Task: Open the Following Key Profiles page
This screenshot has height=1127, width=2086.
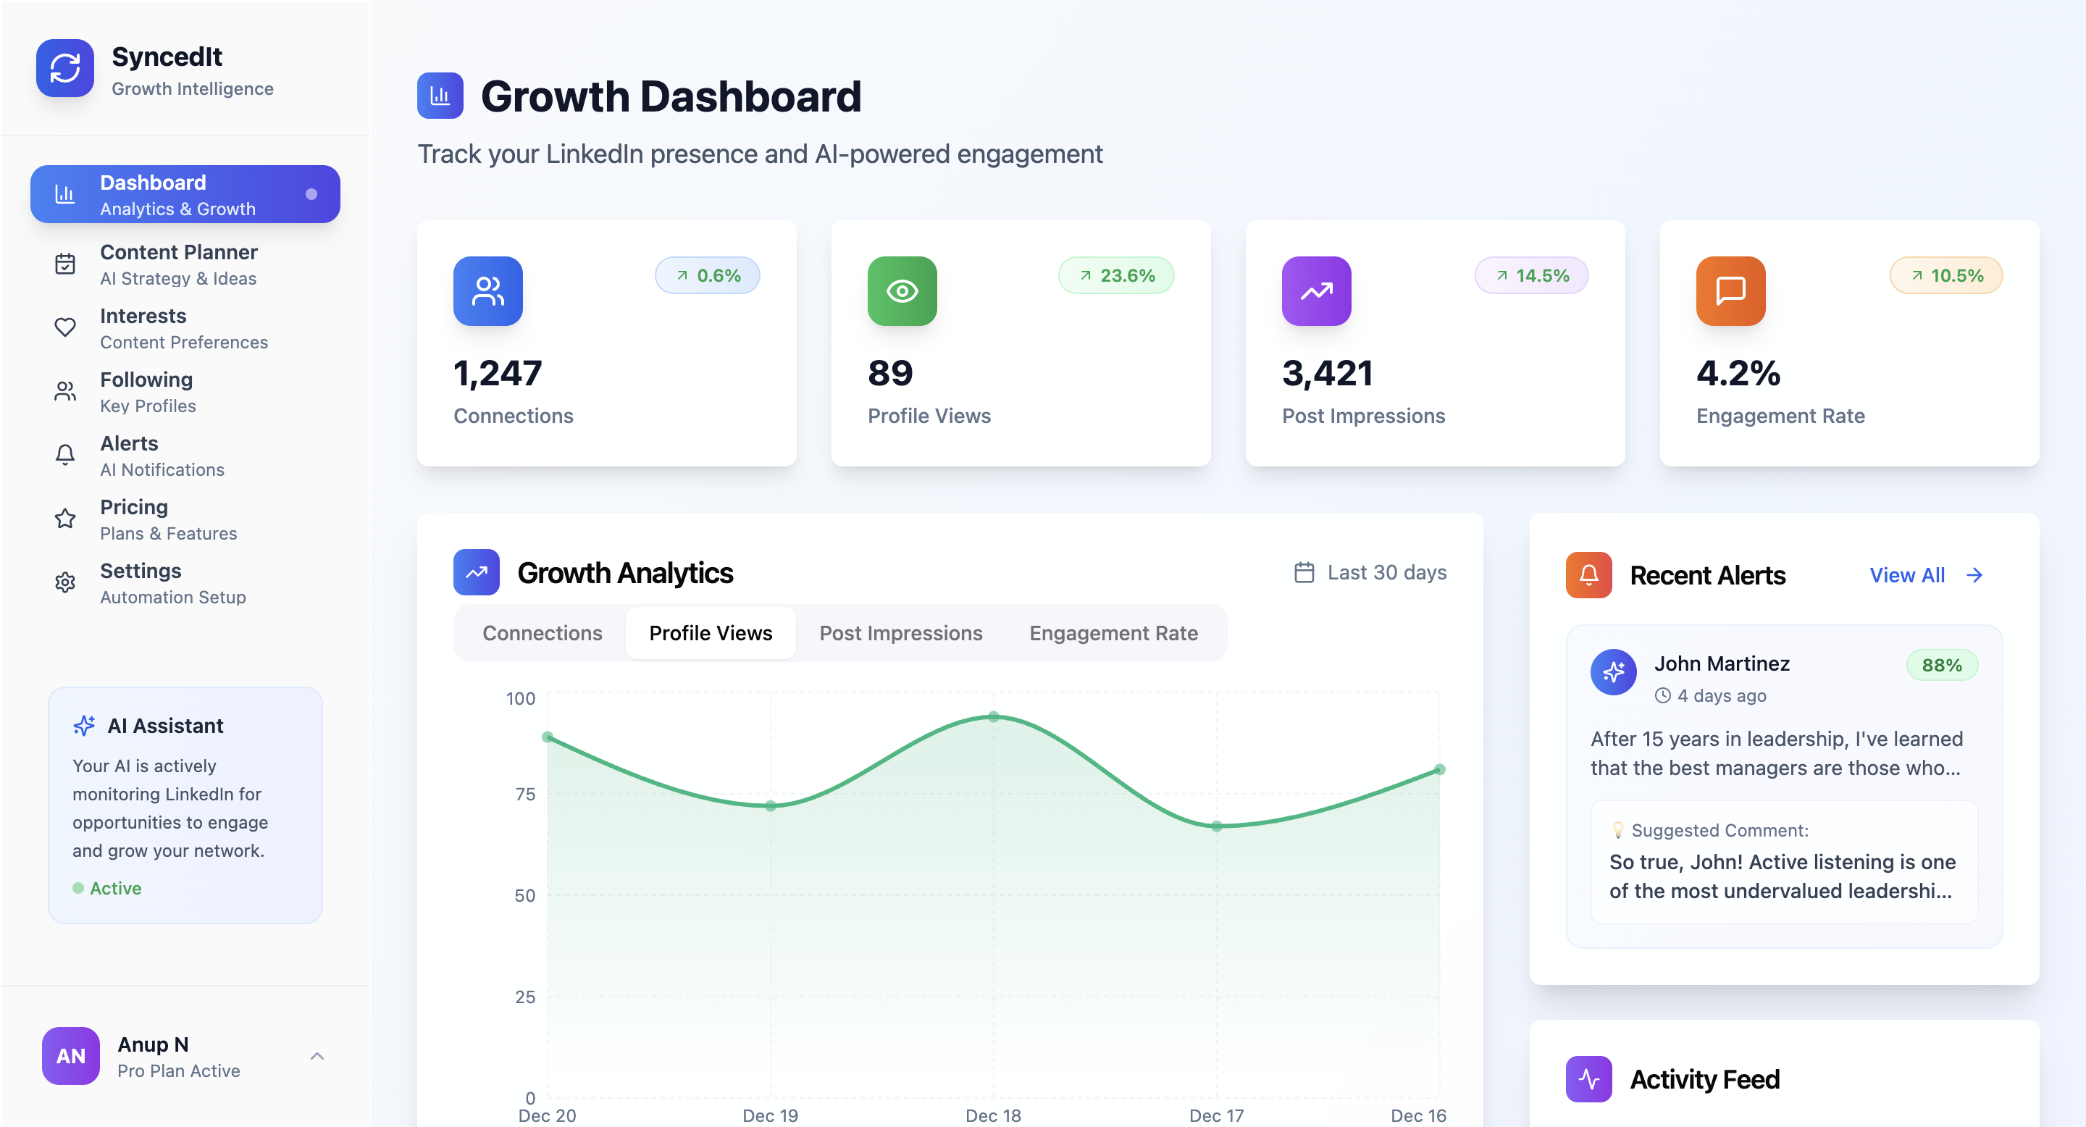Action: pos(146,392)
